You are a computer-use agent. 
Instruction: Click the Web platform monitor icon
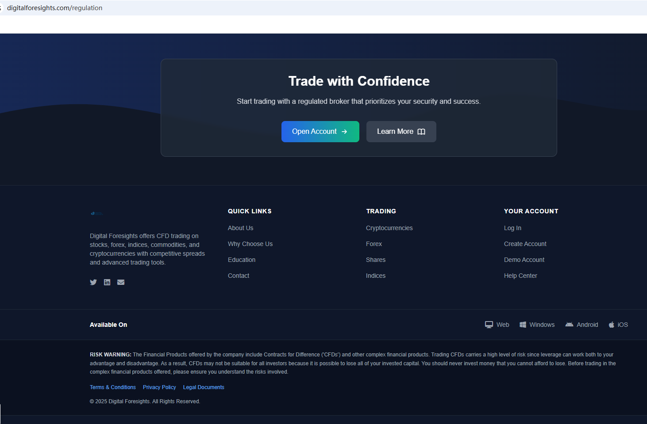[x=489, y=325]
